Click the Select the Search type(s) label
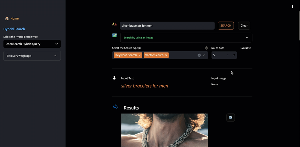Image resolution: width=300 pixels, height=147 pixels. [x=126, y=48]
